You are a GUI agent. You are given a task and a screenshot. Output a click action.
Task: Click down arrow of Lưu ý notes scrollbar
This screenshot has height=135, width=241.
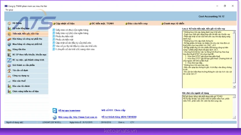pyautogui.click(x=234, y=87)
